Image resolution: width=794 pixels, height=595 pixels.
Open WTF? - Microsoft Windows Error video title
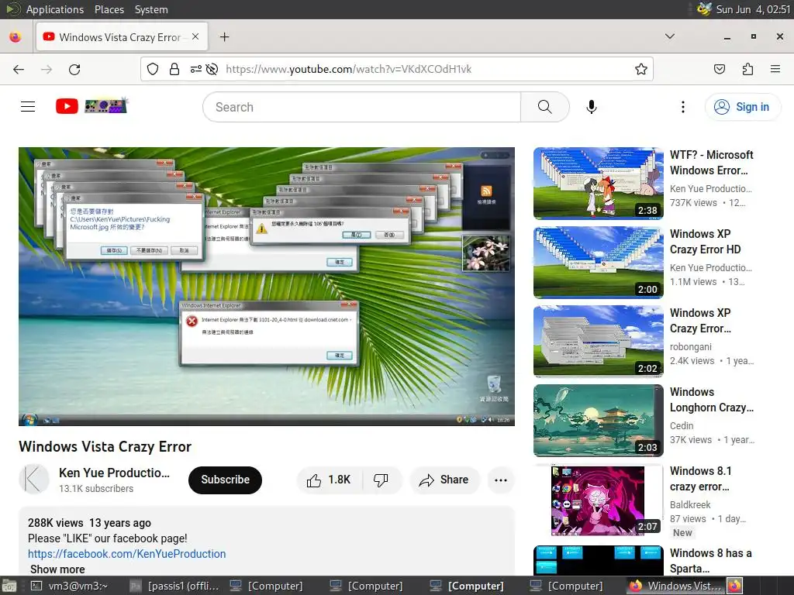click(712, 163)
